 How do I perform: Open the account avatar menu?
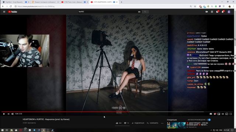point(229,12)
